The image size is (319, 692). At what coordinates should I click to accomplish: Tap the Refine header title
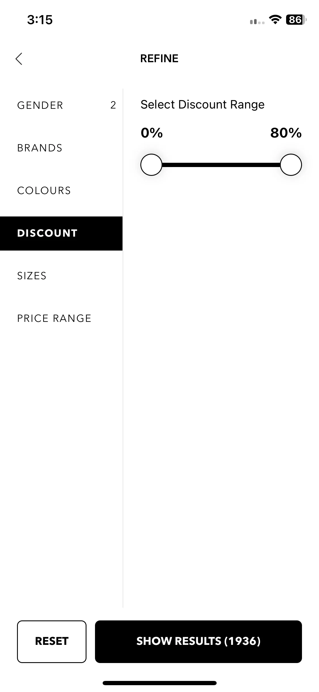[159, 59]
